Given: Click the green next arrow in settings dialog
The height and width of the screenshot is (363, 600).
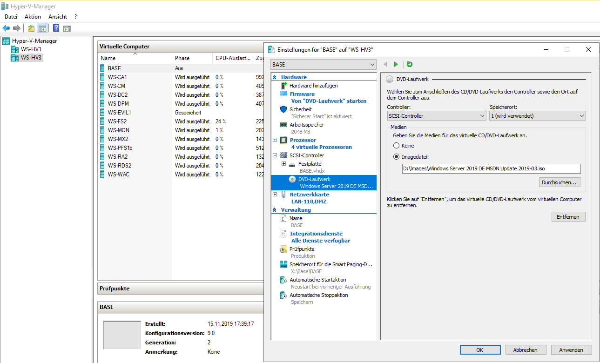Looking at the screenshot, I should coord(396,64).
